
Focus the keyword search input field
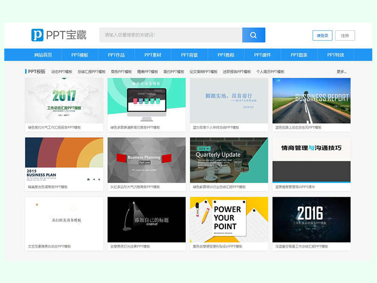[171, 35]
